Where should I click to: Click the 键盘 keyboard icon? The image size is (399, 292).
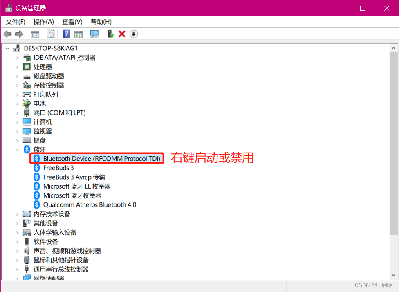27,140
